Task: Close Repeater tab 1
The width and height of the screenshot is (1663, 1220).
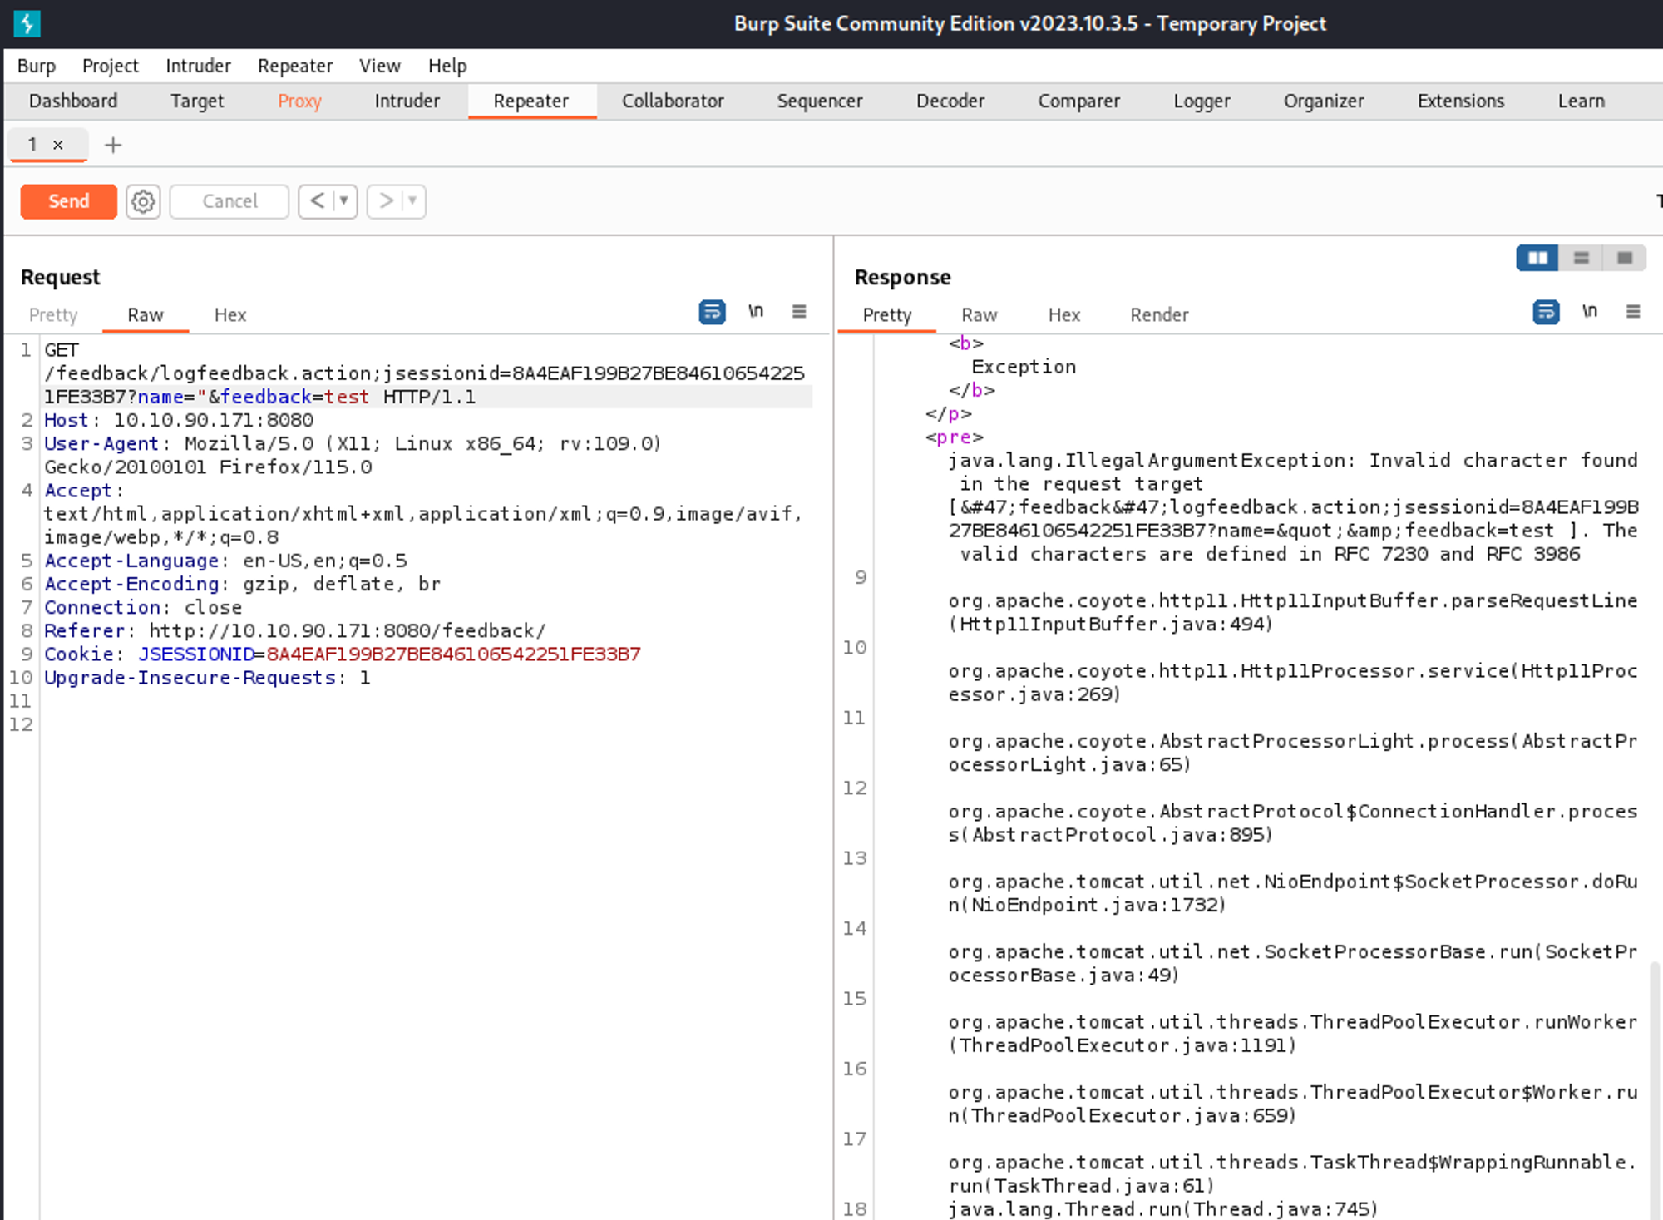Action: (x=58, y=145)
